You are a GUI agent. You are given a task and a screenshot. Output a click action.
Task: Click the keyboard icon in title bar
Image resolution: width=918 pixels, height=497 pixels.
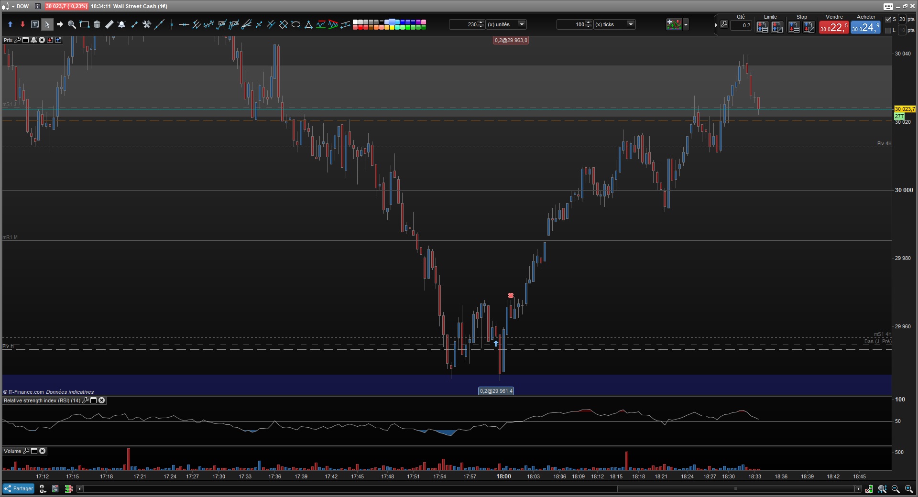(888, 6)
